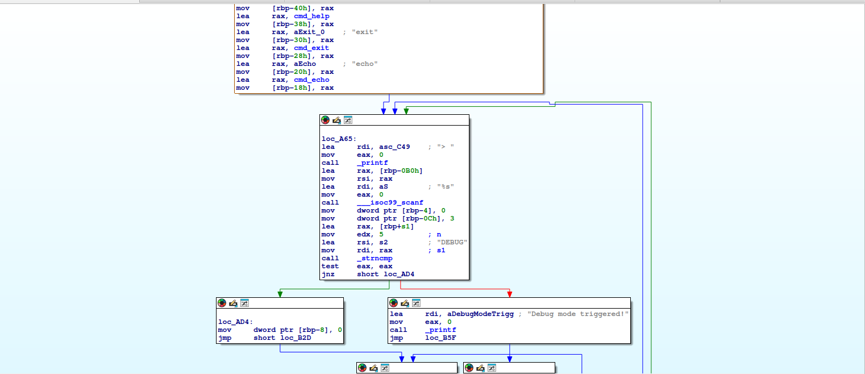
Task: Set node color on Debug mode triggered block
Action: pyautogui.click(x=393, y=303)
